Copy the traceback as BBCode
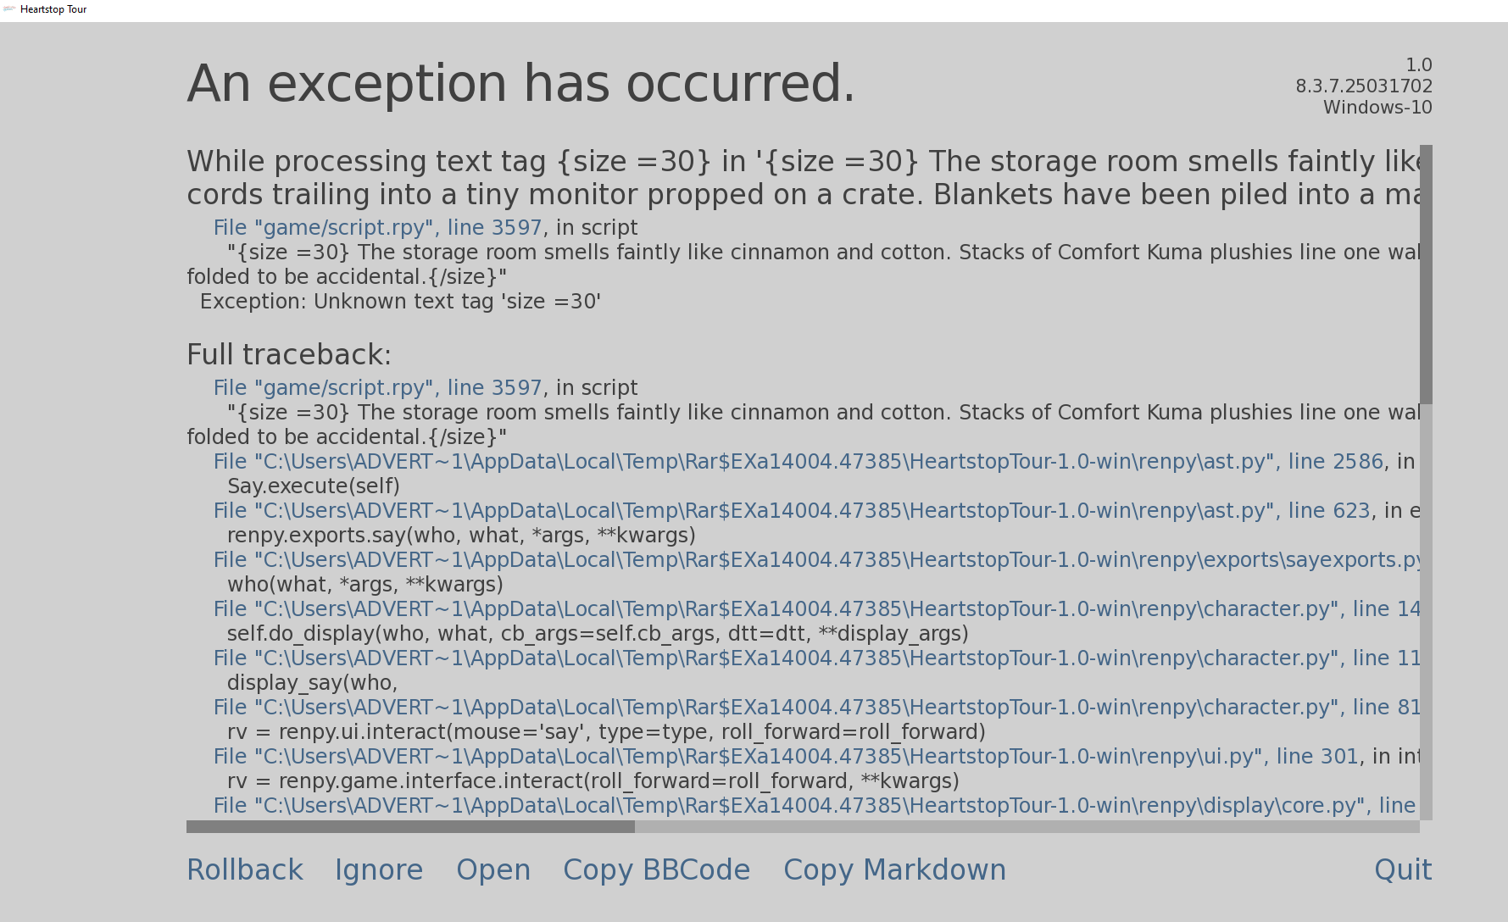 point(657,869)
